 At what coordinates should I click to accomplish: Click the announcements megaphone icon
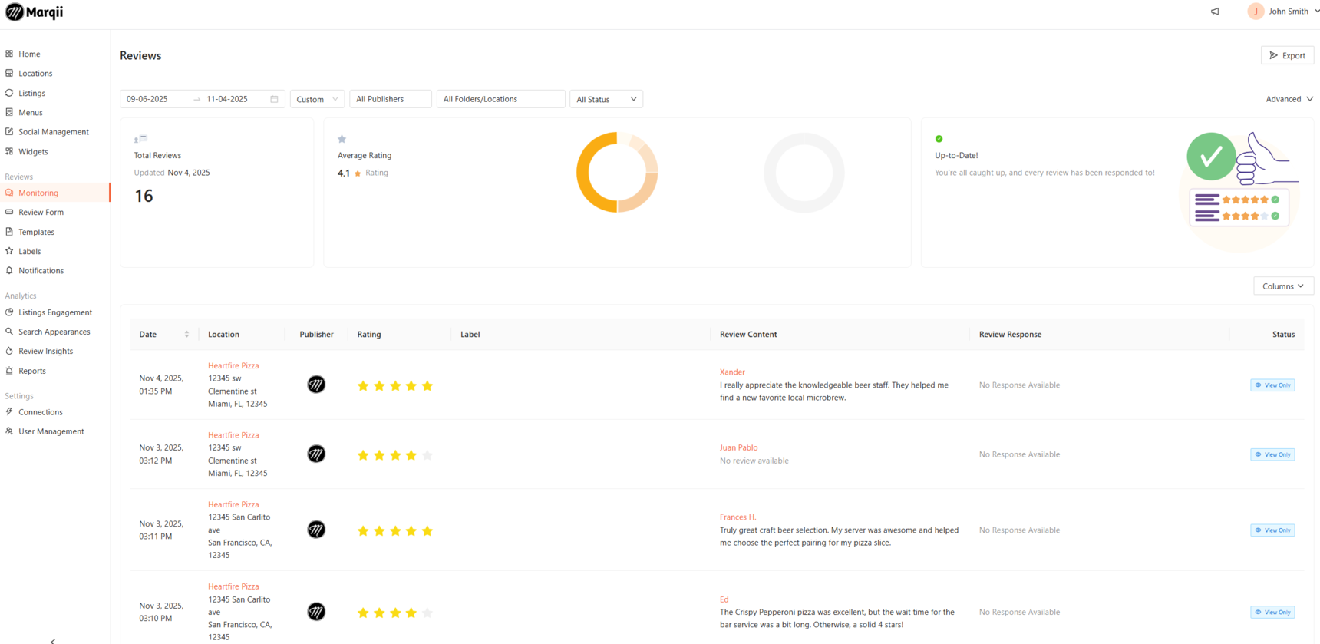pyautogui.click(x=1215, y=12)
